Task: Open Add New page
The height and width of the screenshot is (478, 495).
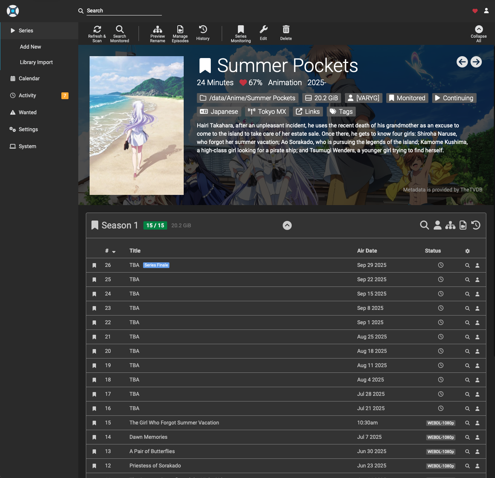Action: tap(39, 47)
